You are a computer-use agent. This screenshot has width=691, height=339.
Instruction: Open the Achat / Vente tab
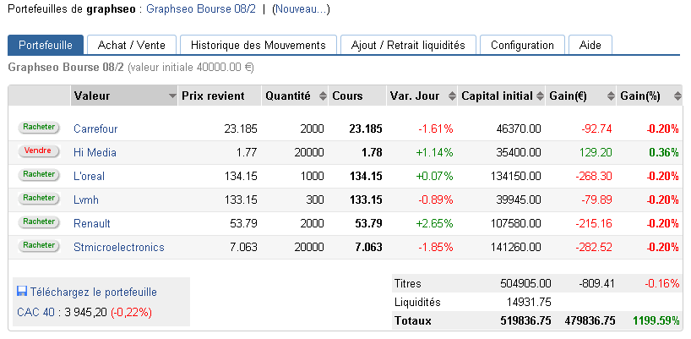pos(131,45)
